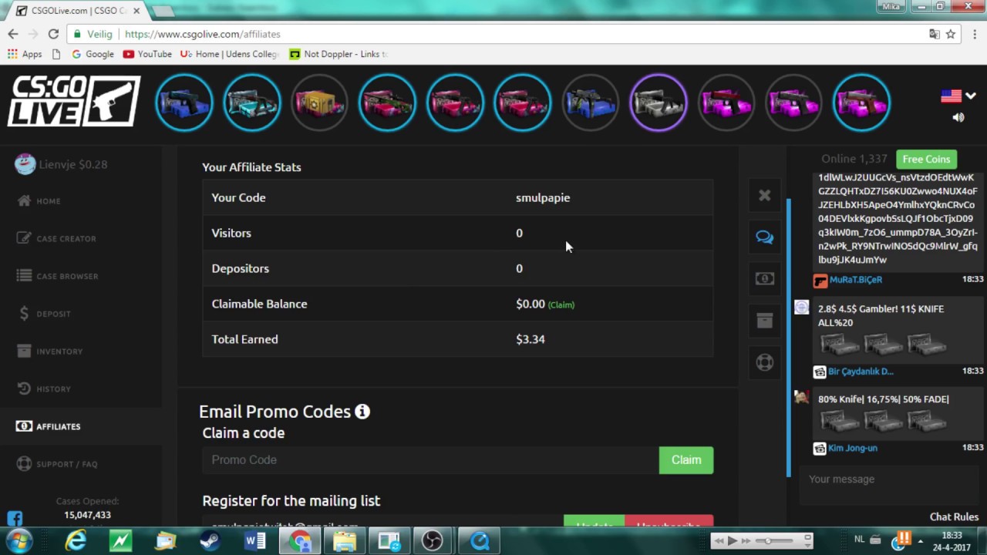987x555 pixels.
Task: Open the archive box side panel icon
Action: (764, 321)
